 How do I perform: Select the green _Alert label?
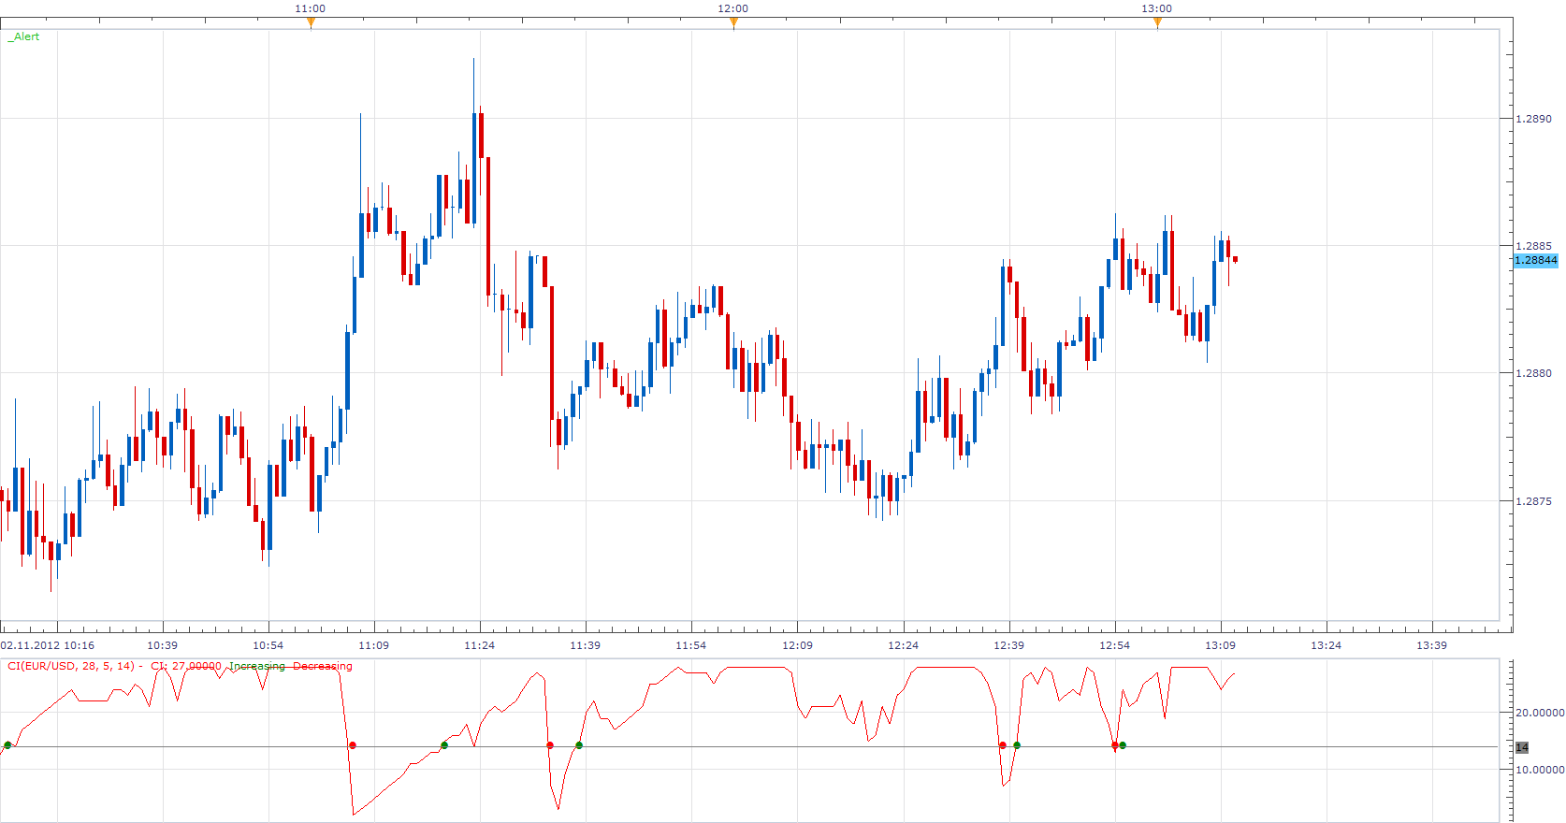coord(23,36)
